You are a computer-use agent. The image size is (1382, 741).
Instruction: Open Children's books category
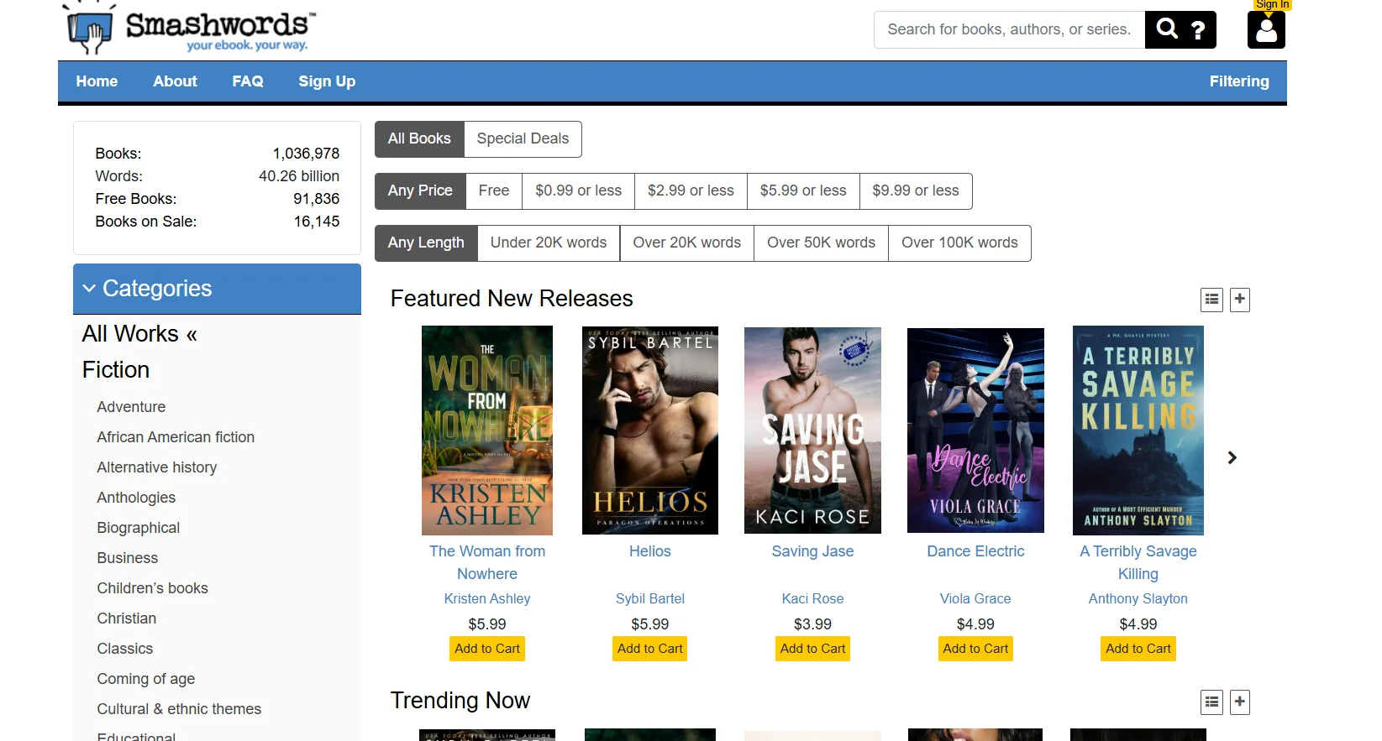click(152, 588)
